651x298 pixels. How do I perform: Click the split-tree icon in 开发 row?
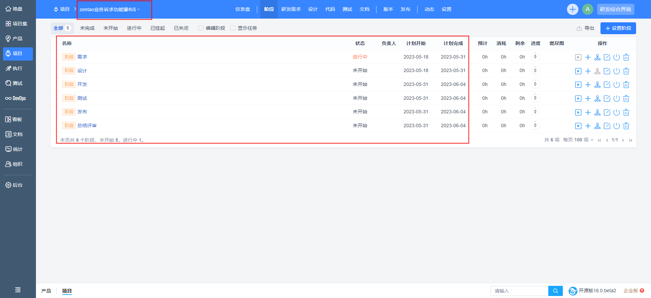click(x=597, y=85)
